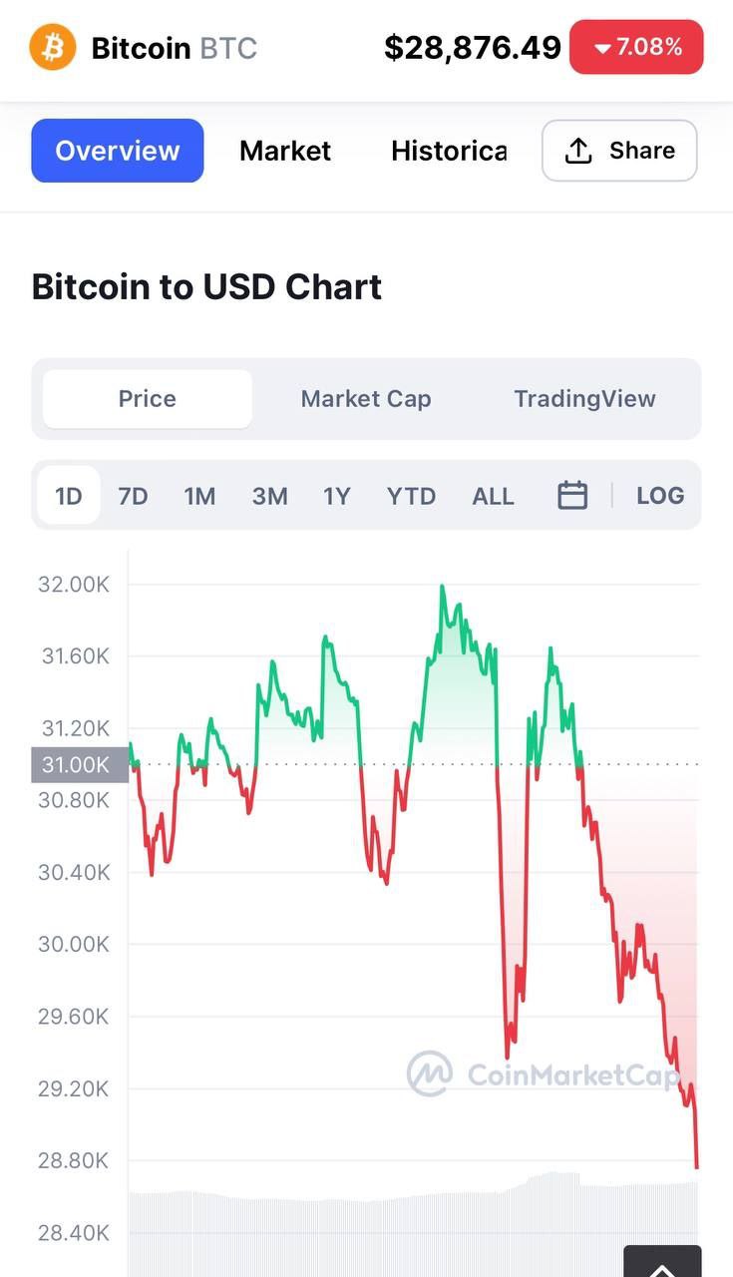Click the Share upload icon

[578, 151]
